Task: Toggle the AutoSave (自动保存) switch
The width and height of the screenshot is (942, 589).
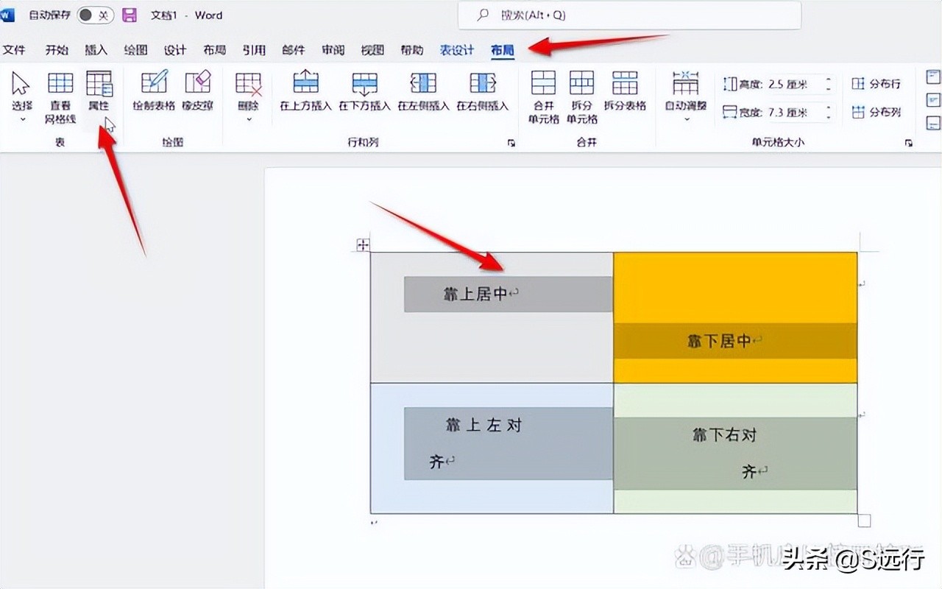Action: click(x=96, y=15)
